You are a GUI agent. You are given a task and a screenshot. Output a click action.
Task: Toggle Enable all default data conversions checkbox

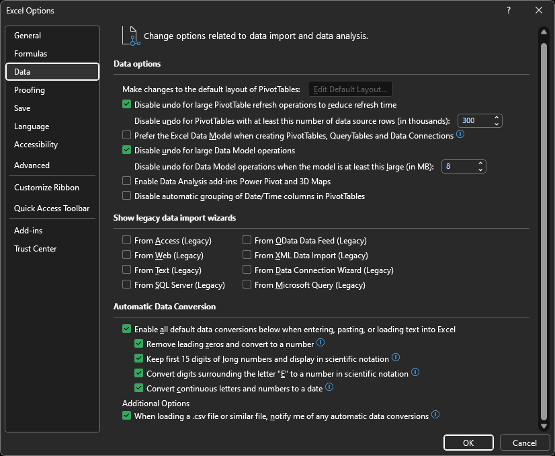[127, 329]
